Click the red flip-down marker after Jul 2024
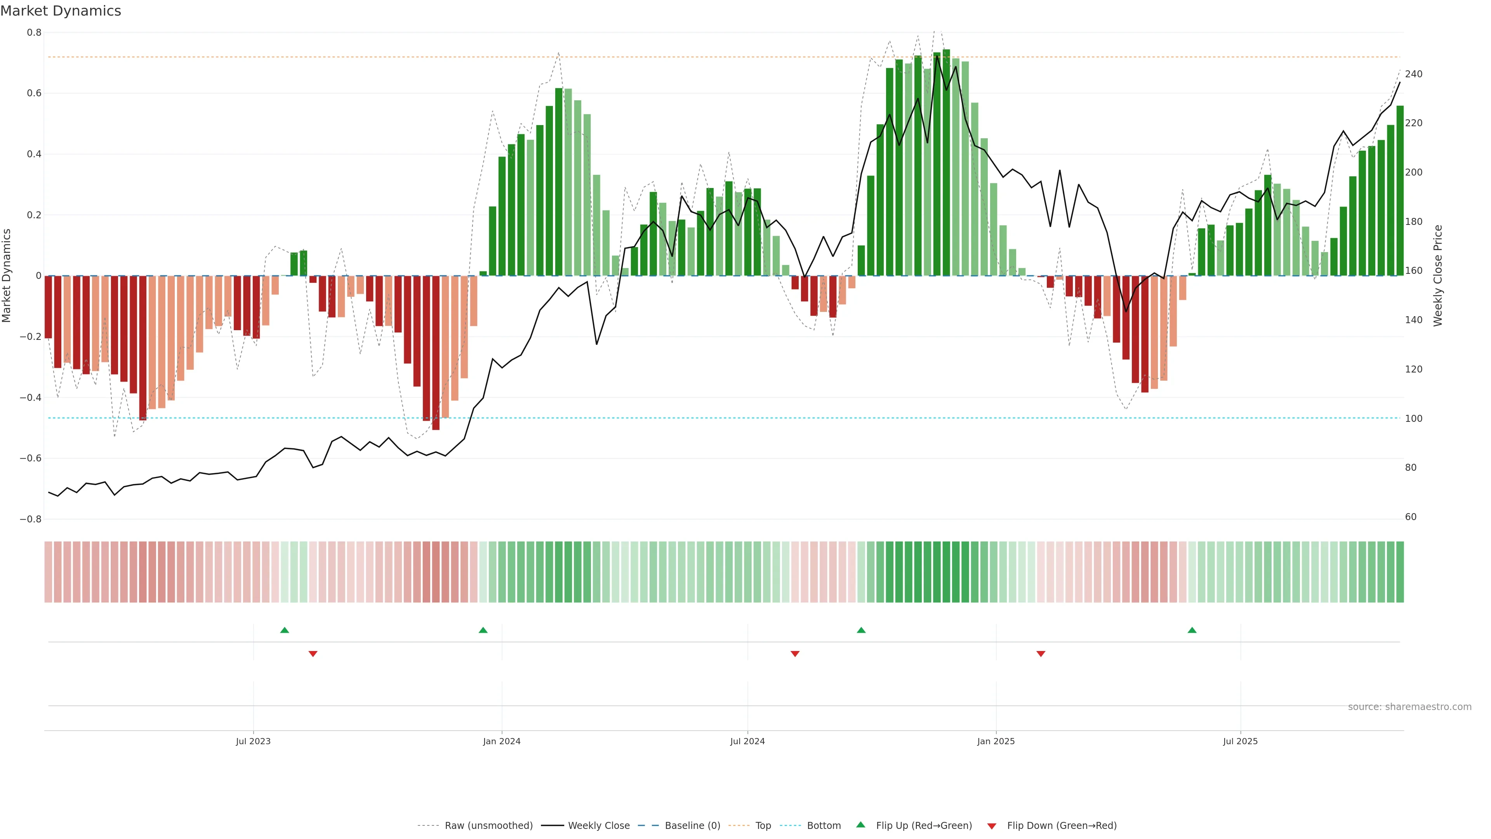Viewport: 1491px width, 839px height. tap(795, 654)
